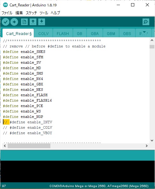Click the line "#define enable_GBX"
This screenshot has width=155, height=189.
(23, 84)
